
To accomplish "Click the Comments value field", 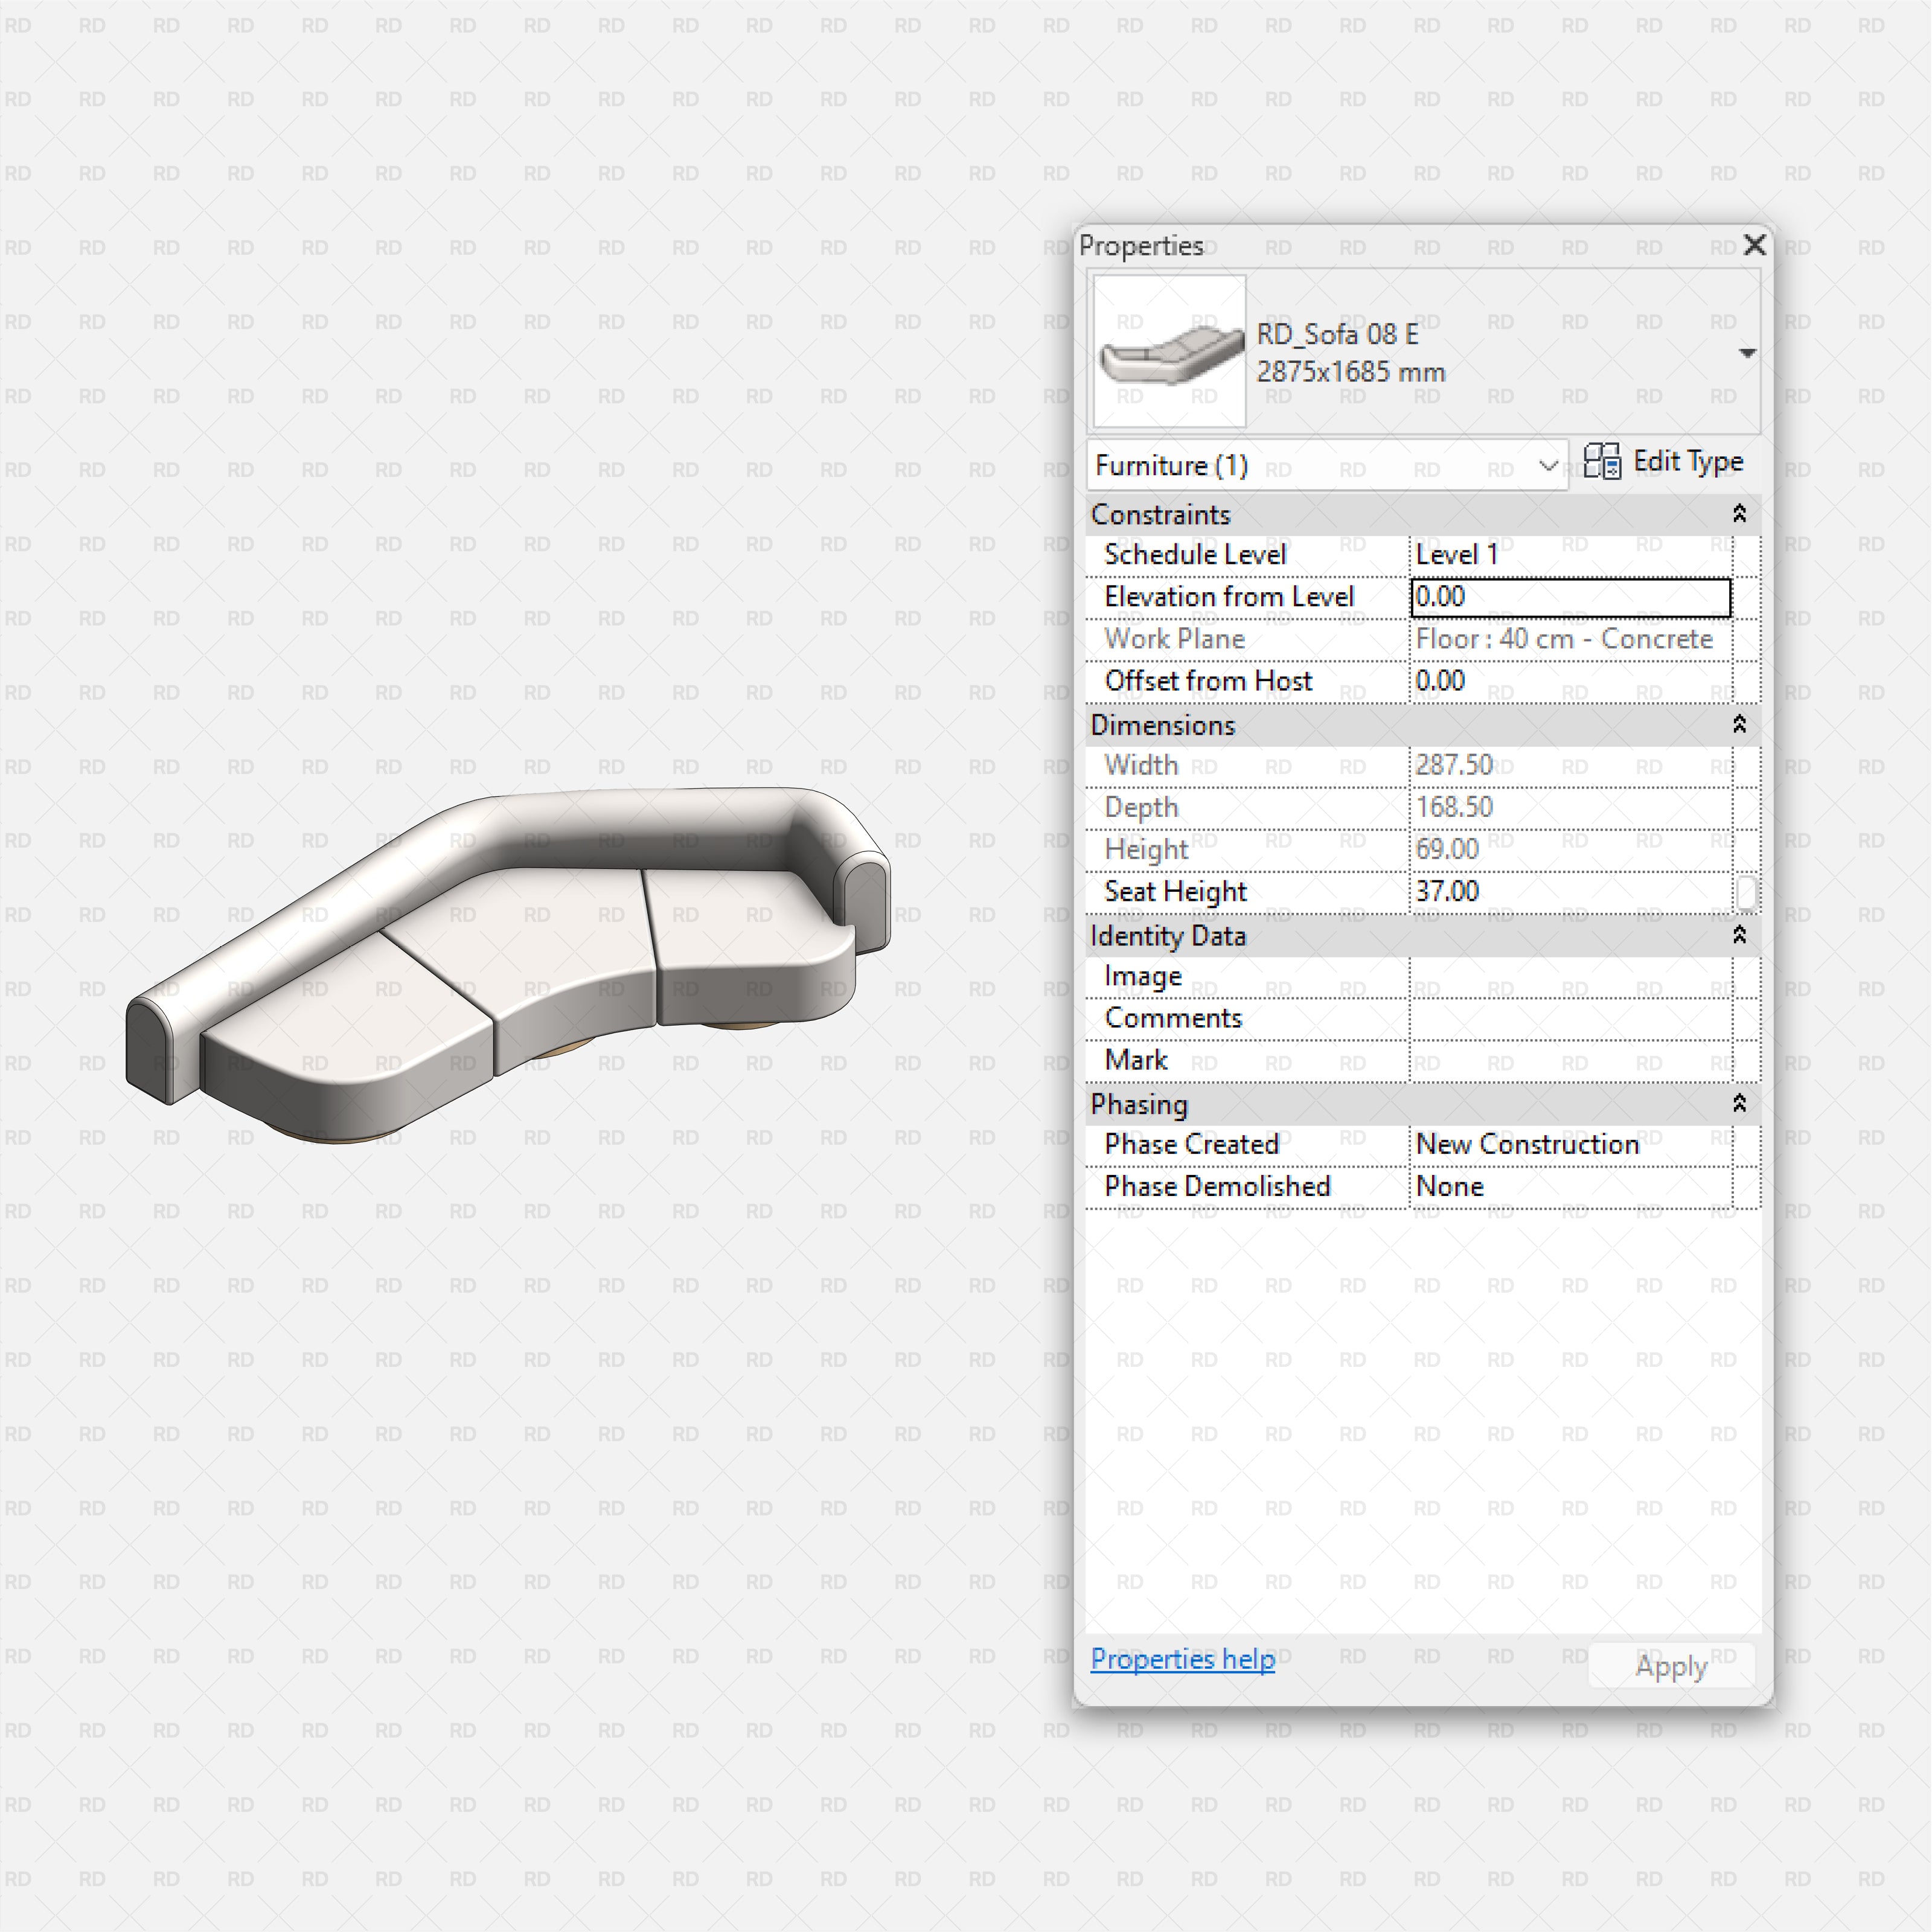I will 1569,1019.
